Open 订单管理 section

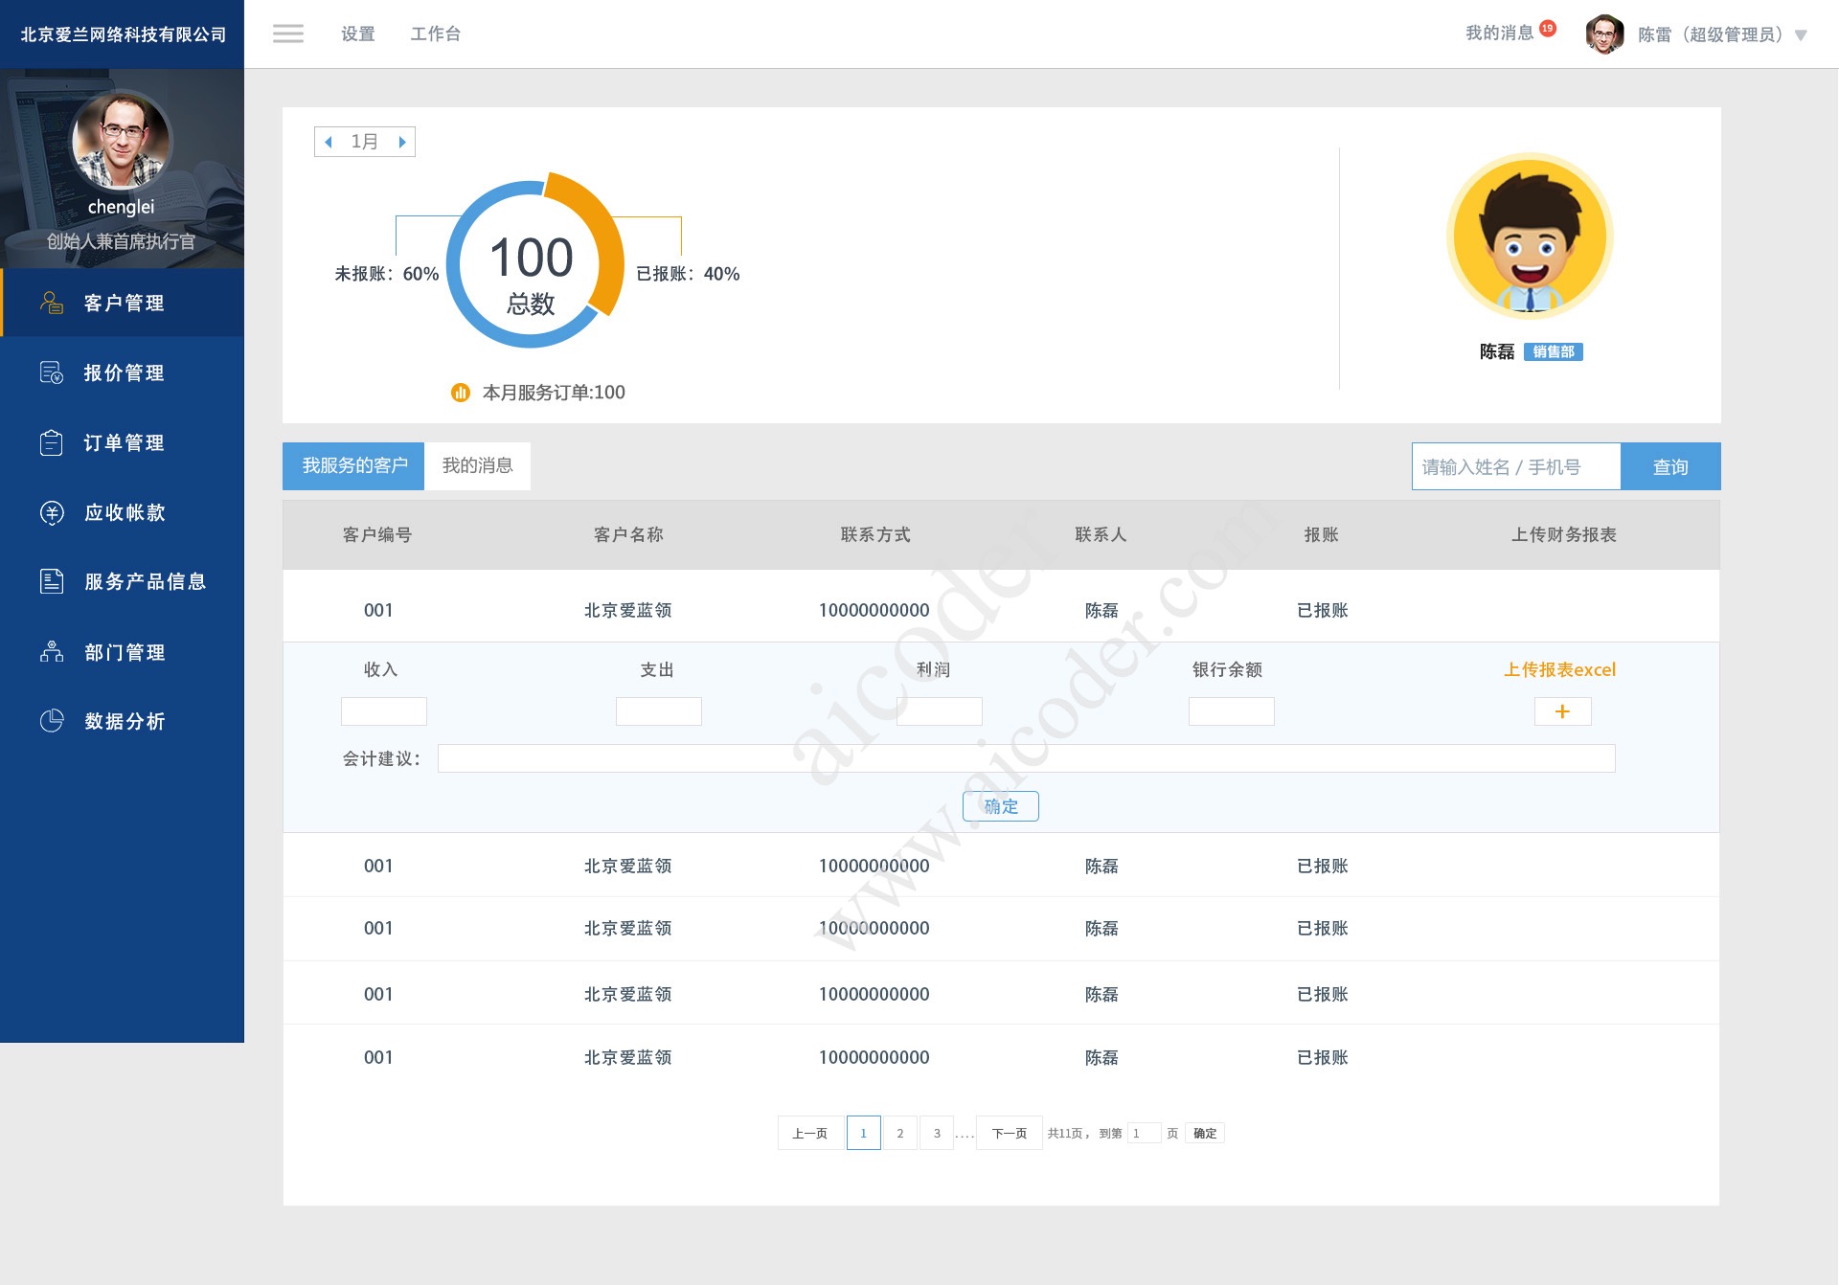point(122,442)
